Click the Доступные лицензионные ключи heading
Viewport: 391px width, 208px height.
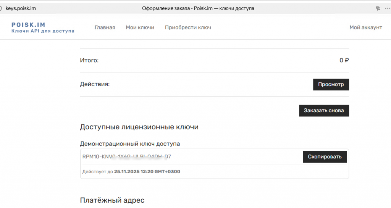139,127
